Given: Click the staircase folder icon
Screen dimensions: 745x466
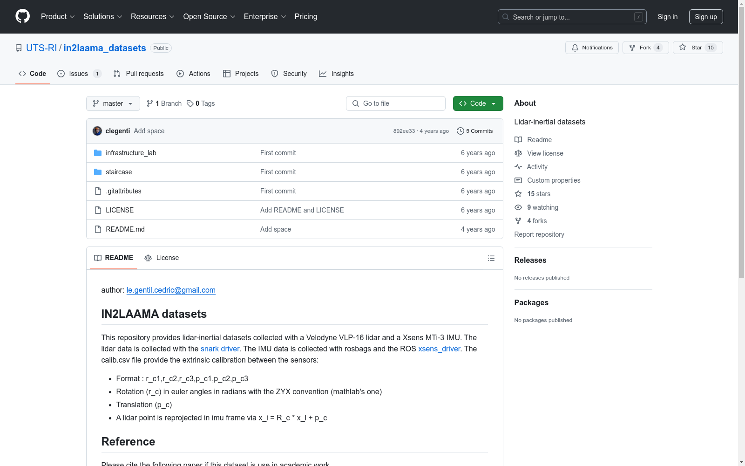Looking at the screenshot, I should (x=98, y=172).
